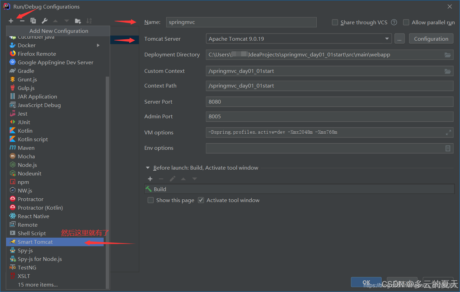Image resolution: width=460 pixels, height=292 pixels.
Task: Select Spy-js for Node.js entry
Action: [x=55, y=259]
